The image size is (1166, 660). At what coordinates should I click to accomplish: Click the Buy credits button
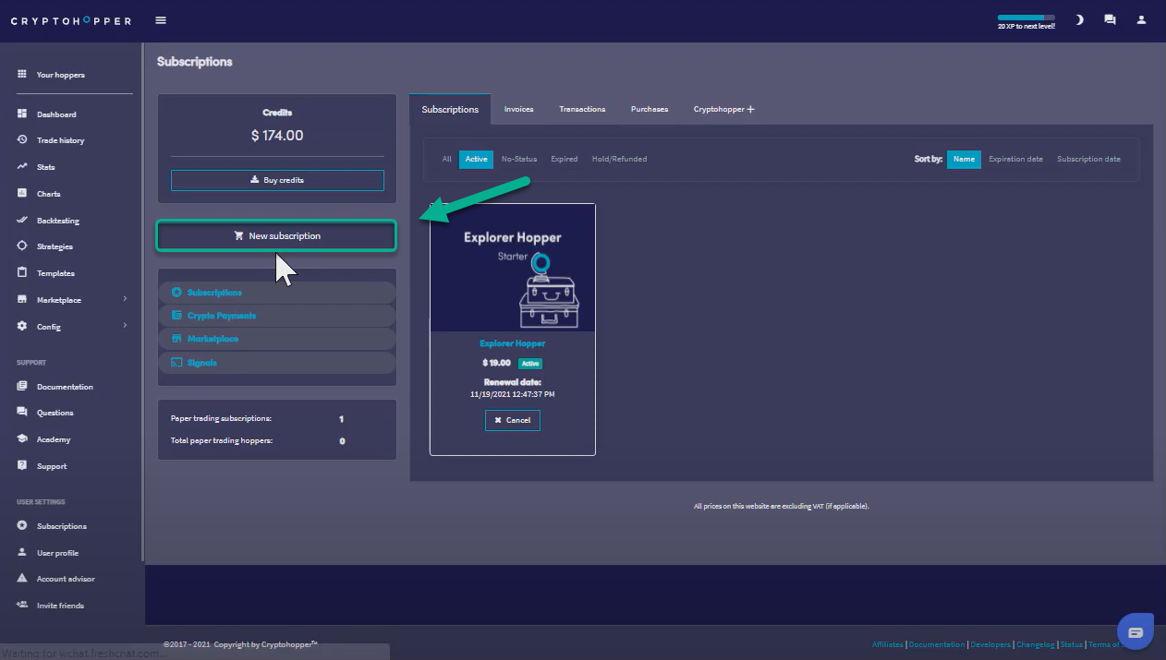pos(277,180)
